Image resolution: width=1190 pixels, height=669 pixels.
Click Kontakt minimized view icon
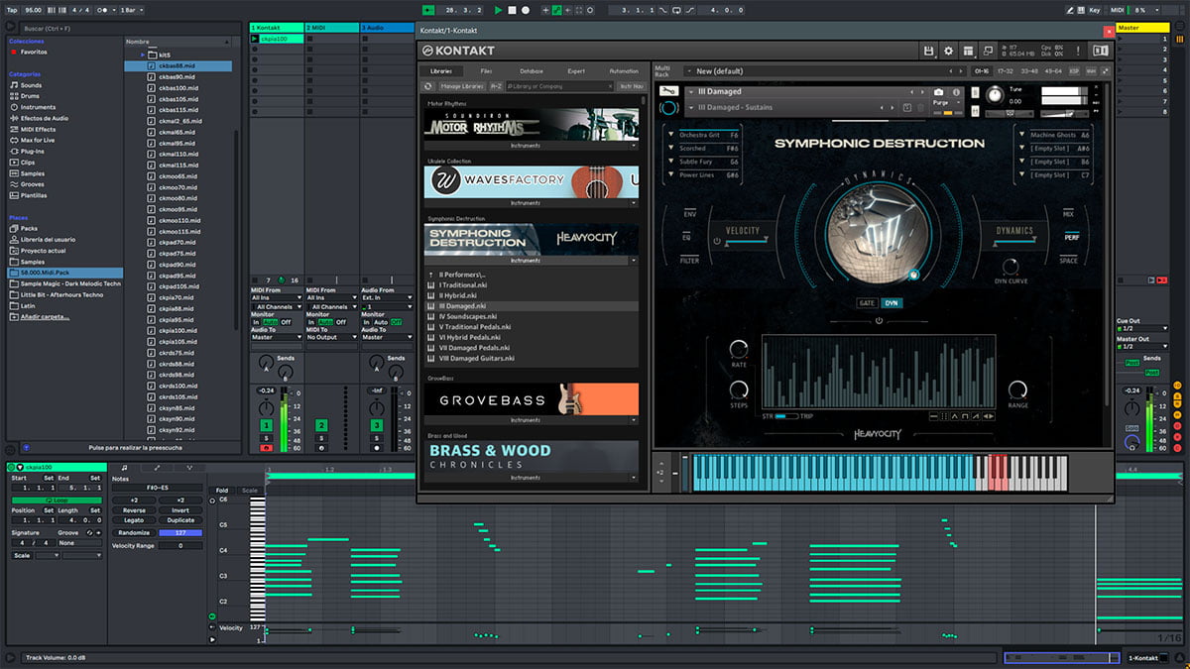(x=988, y=51)
